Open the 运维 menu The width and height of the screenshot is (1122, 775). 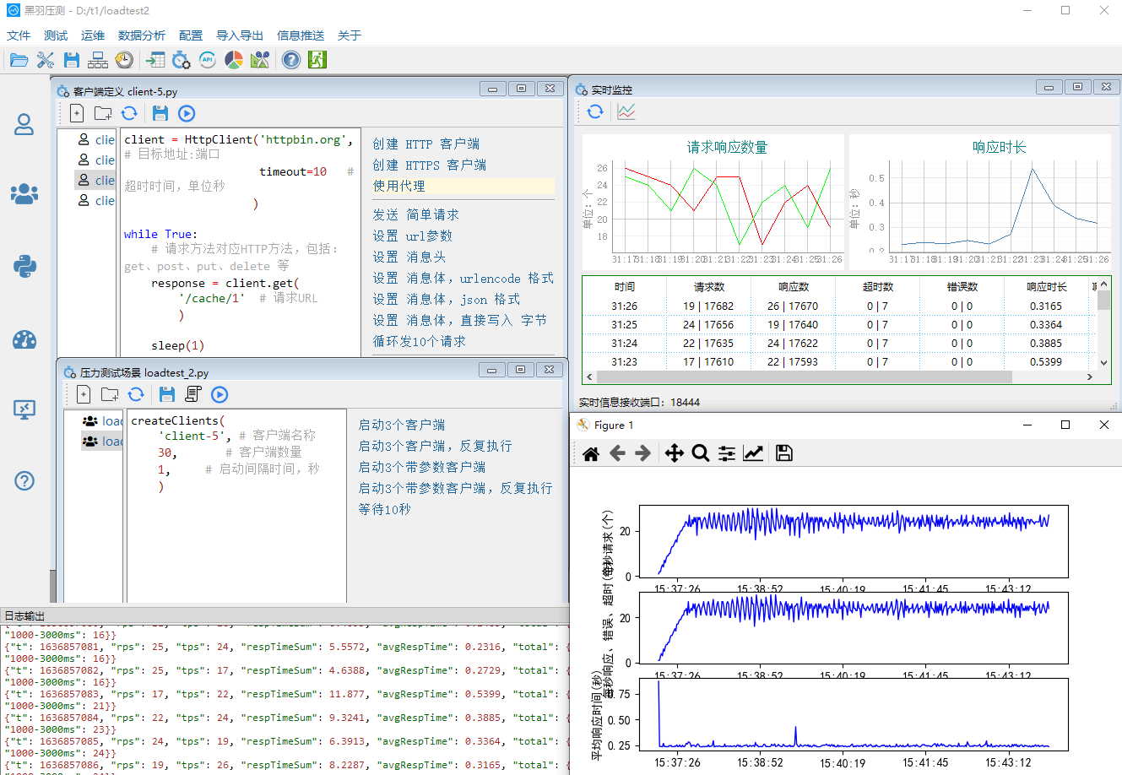pos(93,35)
